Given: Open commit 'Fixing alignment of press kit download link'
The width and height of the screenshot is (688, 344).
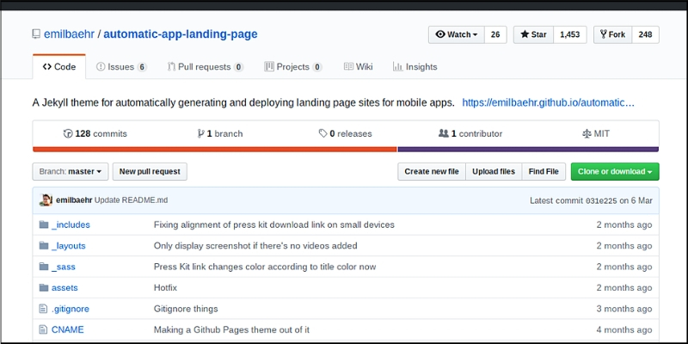Looking at the screenshot, I should 274,224.
